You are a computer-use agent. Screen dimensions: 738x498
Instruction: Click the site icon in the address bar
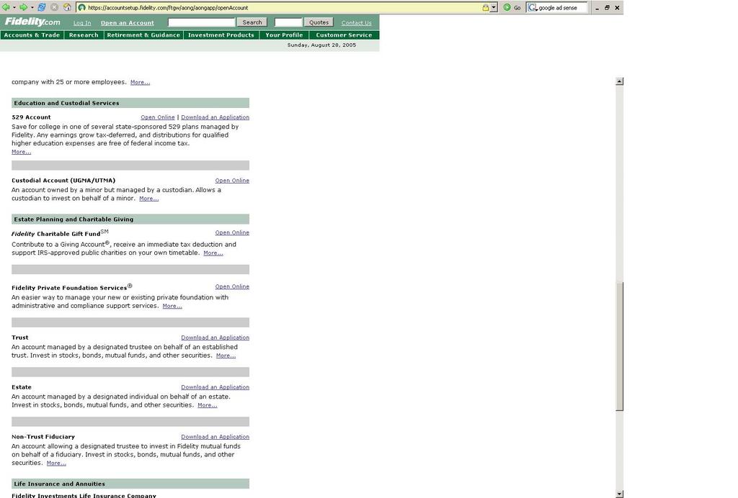pos(82,7)
